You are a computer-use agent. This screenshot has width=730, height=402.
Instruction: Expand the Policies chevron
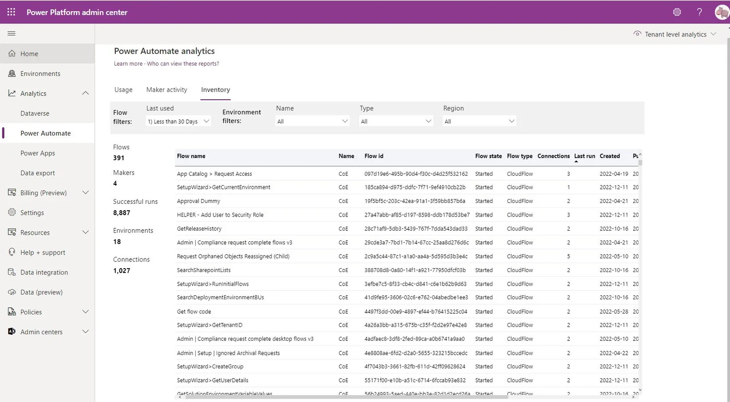[x=85, y=312]
